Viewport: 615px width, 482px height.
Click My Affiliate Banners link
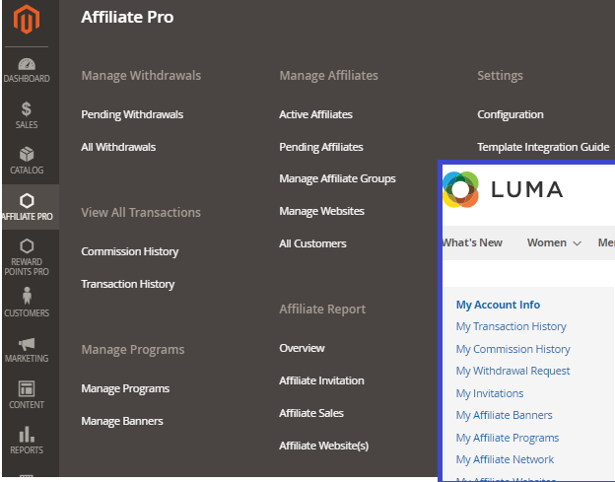click(504, 415)
